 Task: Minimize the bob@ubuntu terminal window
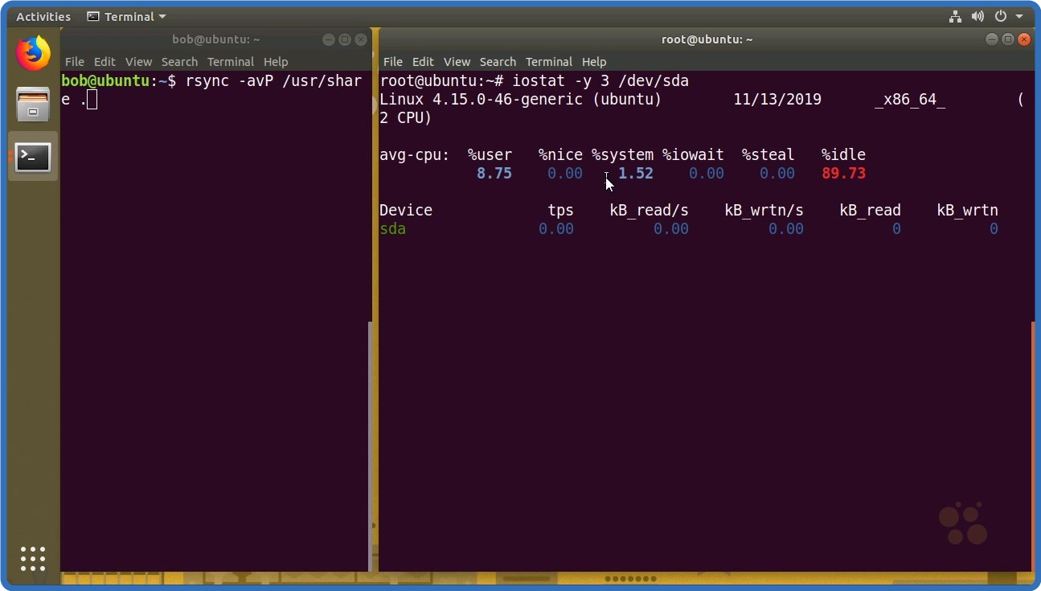pyautogui.click(x=329, y=39)
